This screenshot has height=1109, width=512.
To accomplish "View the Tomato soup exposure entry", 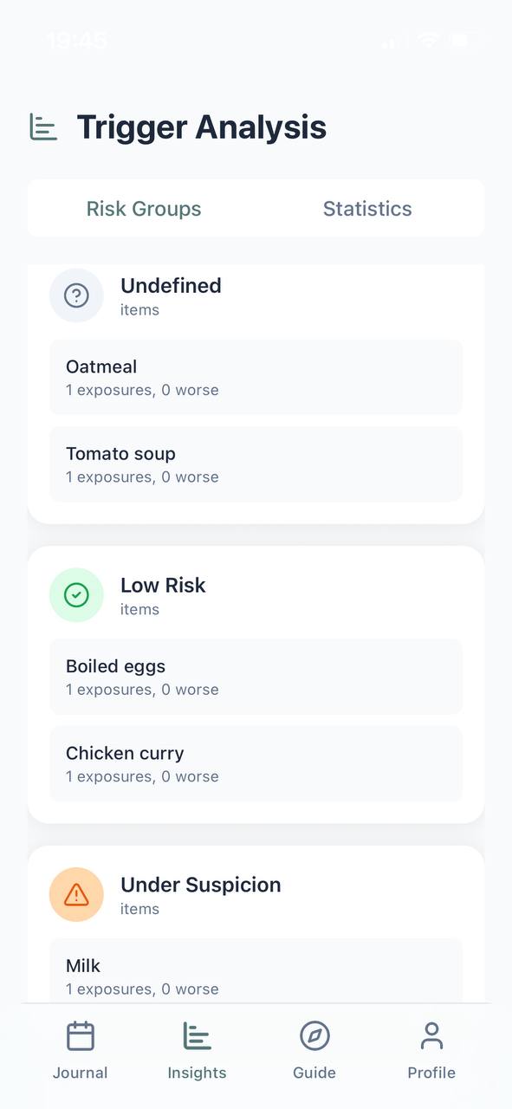I will point(256,464).
